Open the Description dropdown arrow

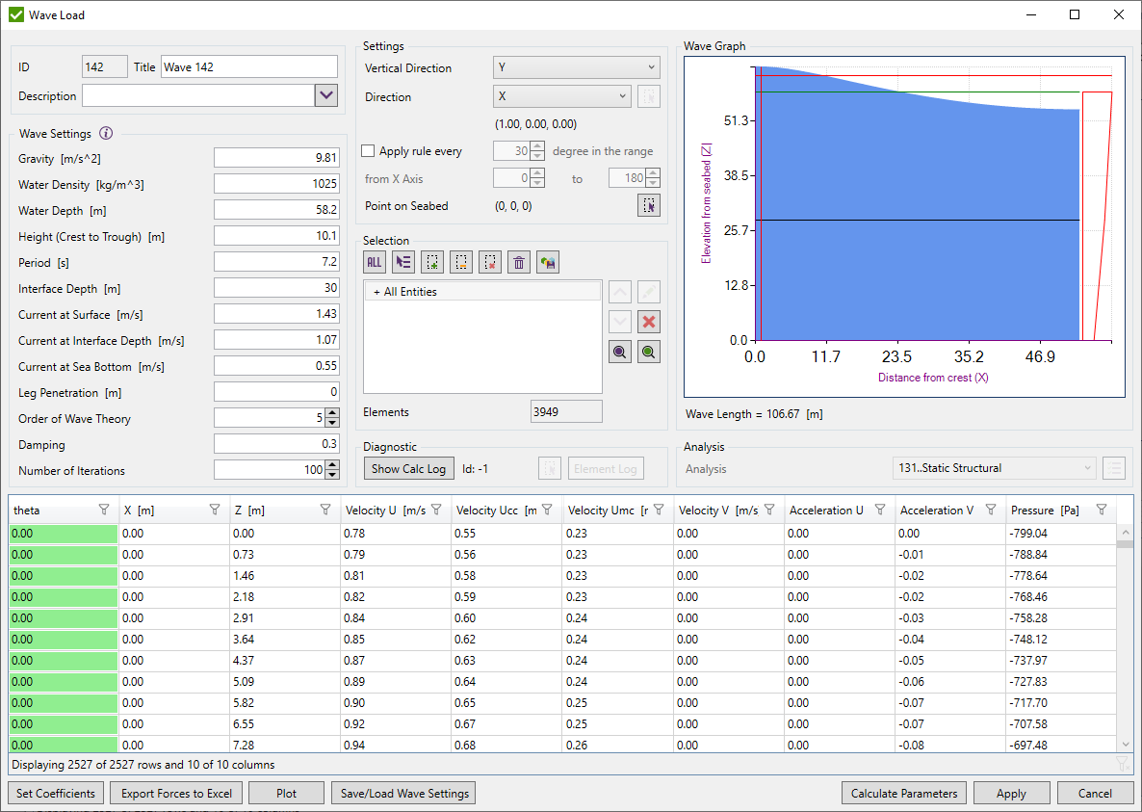[x=326, y=95]
